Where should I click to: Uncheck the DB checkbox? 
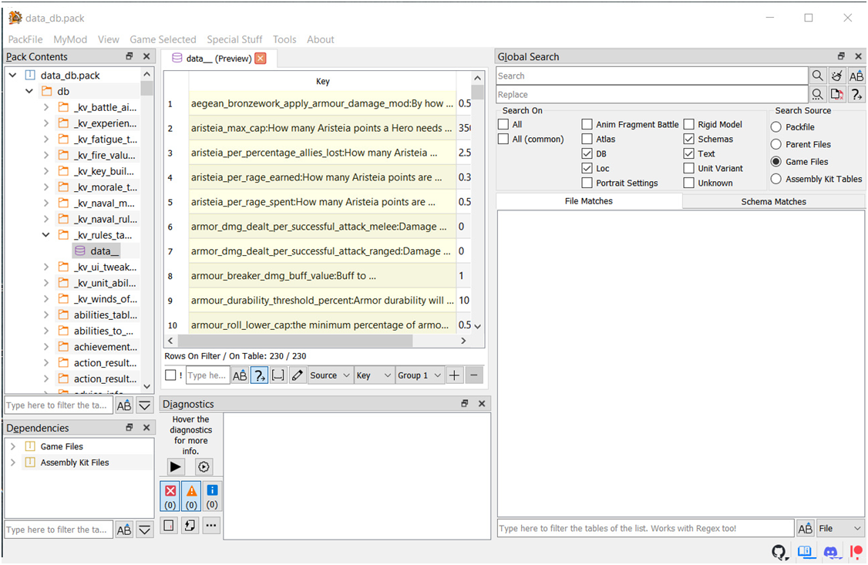pos(587,154)
